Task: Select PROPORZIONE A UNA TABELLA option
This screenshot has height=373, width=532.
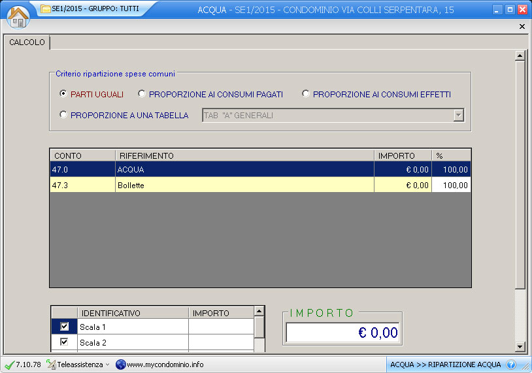Action: tap(63, 115)
